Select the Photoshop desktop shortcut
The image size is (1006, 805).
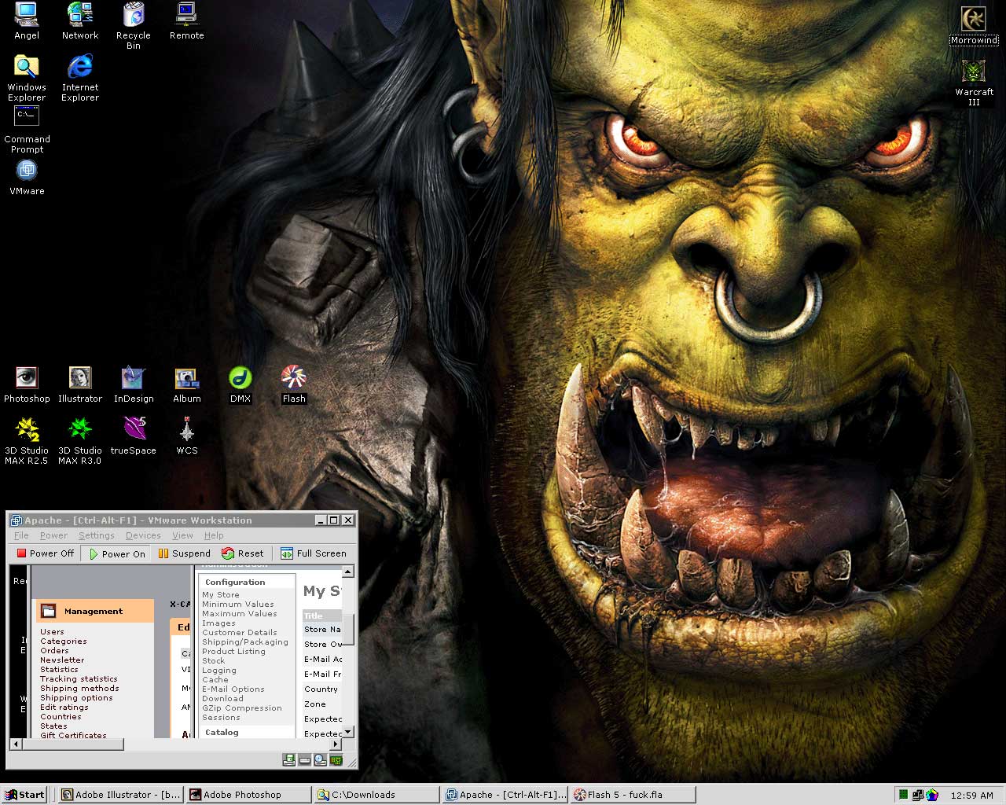tap(27, 384)
